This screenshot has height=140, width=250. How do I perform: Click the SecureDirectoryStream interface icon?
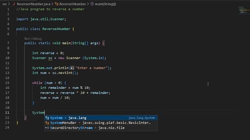[x=47, y=128]
